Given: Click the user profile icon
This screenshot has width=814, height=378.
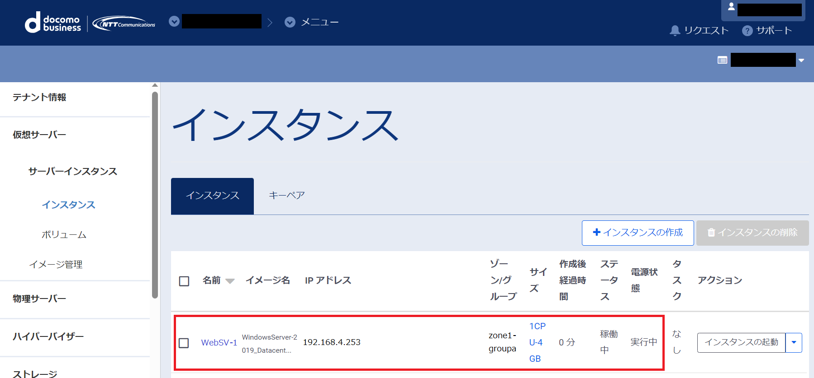Looking at the screenshot, I should (x=731, y=7).
